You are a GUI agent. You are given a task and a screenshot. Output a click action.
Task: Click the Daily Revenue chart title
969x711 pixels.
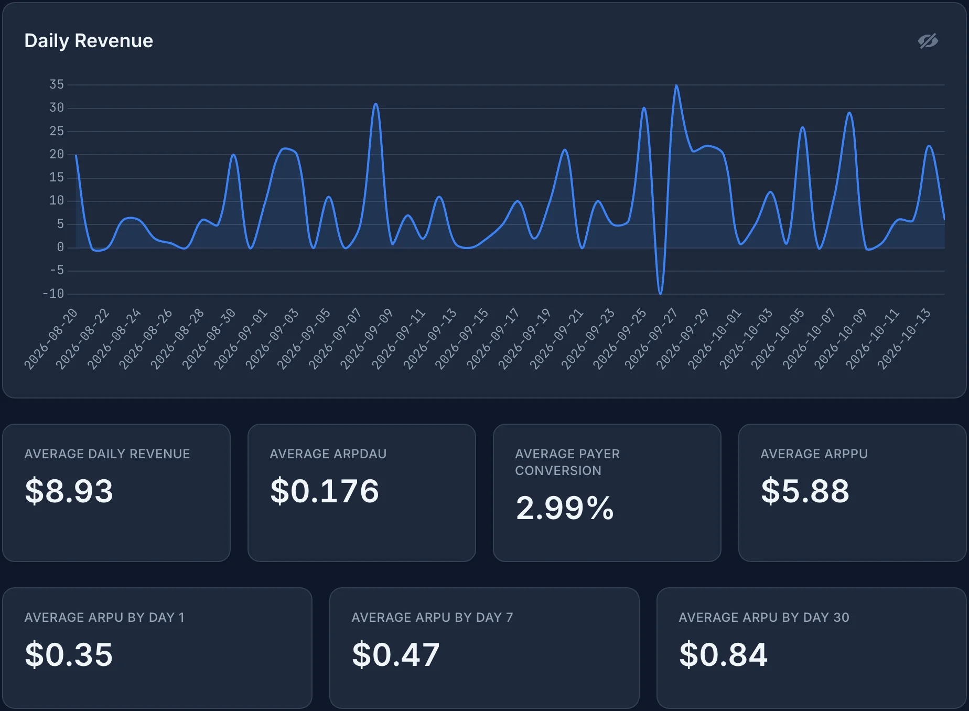89,41
